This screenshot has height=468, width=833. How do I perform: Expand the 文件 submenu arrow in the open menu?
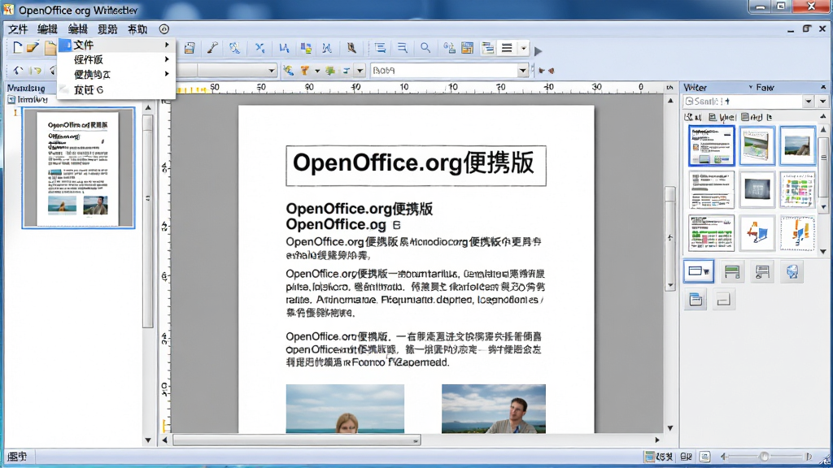[x=167, y=45]
